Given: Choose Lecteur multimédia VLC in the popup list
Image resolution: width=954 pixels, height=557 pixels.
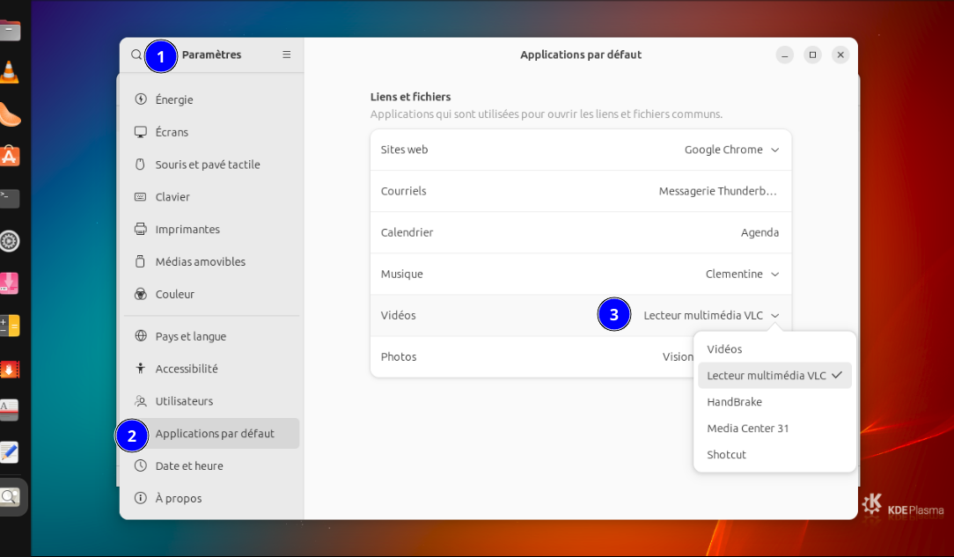Looking at the screenshot, I should click(x=774, y=375).
